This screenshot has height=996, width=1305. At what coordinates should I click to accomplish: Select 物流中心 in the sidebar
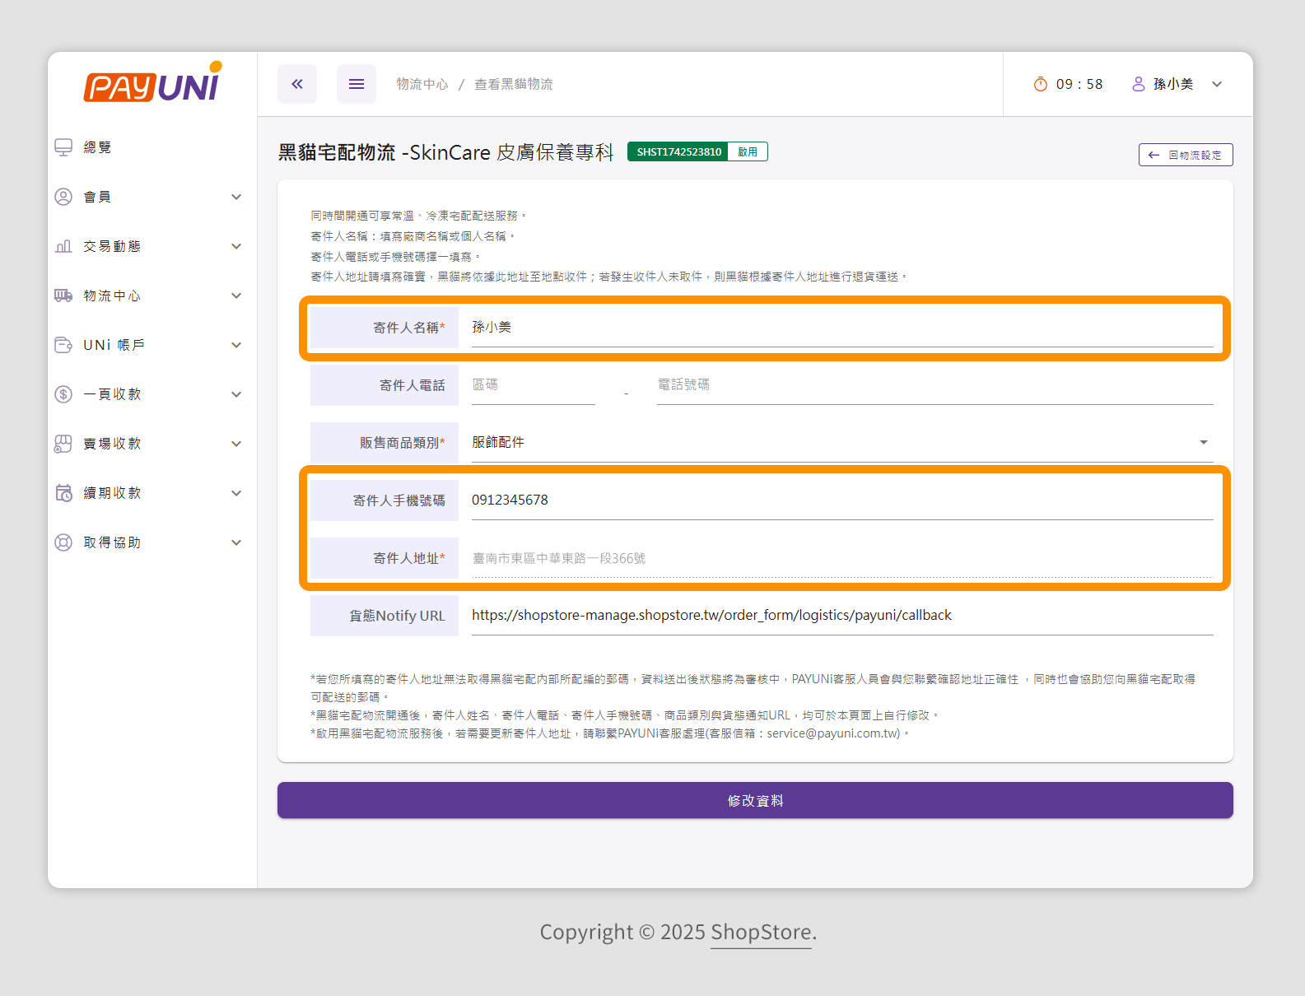[x=112, y=296]
